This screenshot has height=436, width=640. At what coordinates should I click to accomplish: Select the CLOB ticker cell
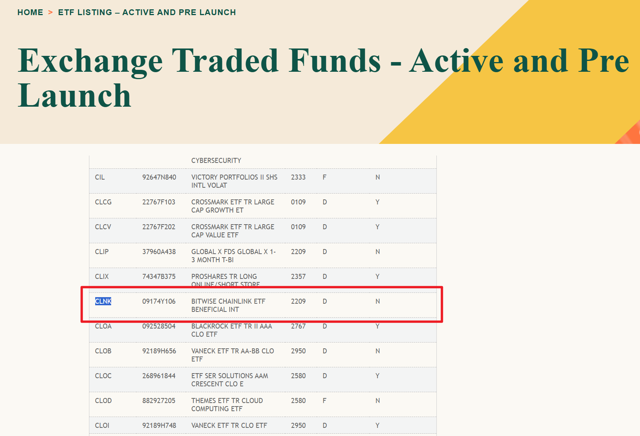[x=103, y=351]
